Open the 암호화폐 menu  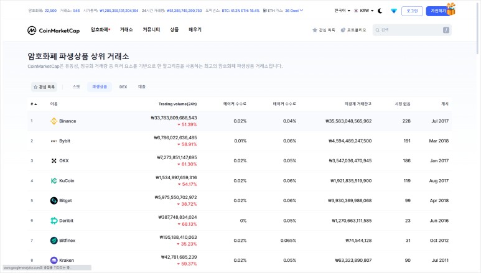tap(100, 29)
